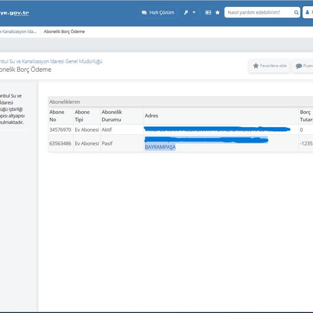This screenshot has width=313, height=313.
Task: Click the Pasif status cell
Action: click(x=107, y=143)
